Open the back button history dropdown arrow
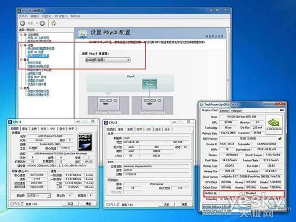Image resolution: width=296 pixels, height=222 pixels. [37, 23]
